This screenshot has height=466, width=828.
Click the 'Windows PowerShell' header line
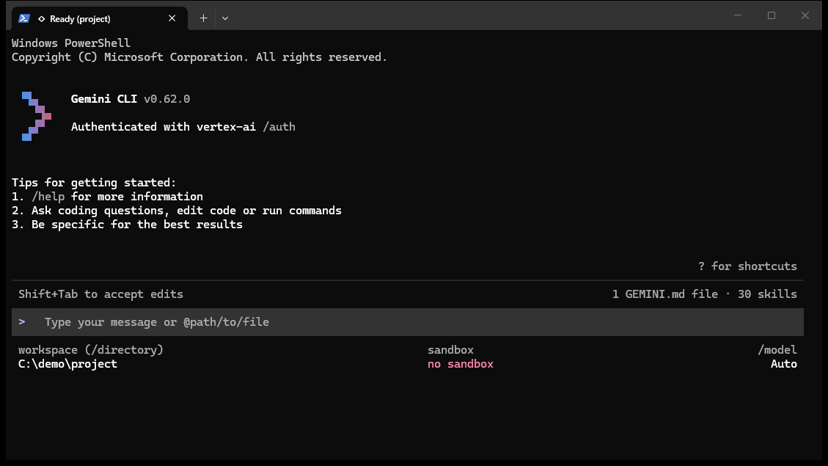[x=70, y=43]
